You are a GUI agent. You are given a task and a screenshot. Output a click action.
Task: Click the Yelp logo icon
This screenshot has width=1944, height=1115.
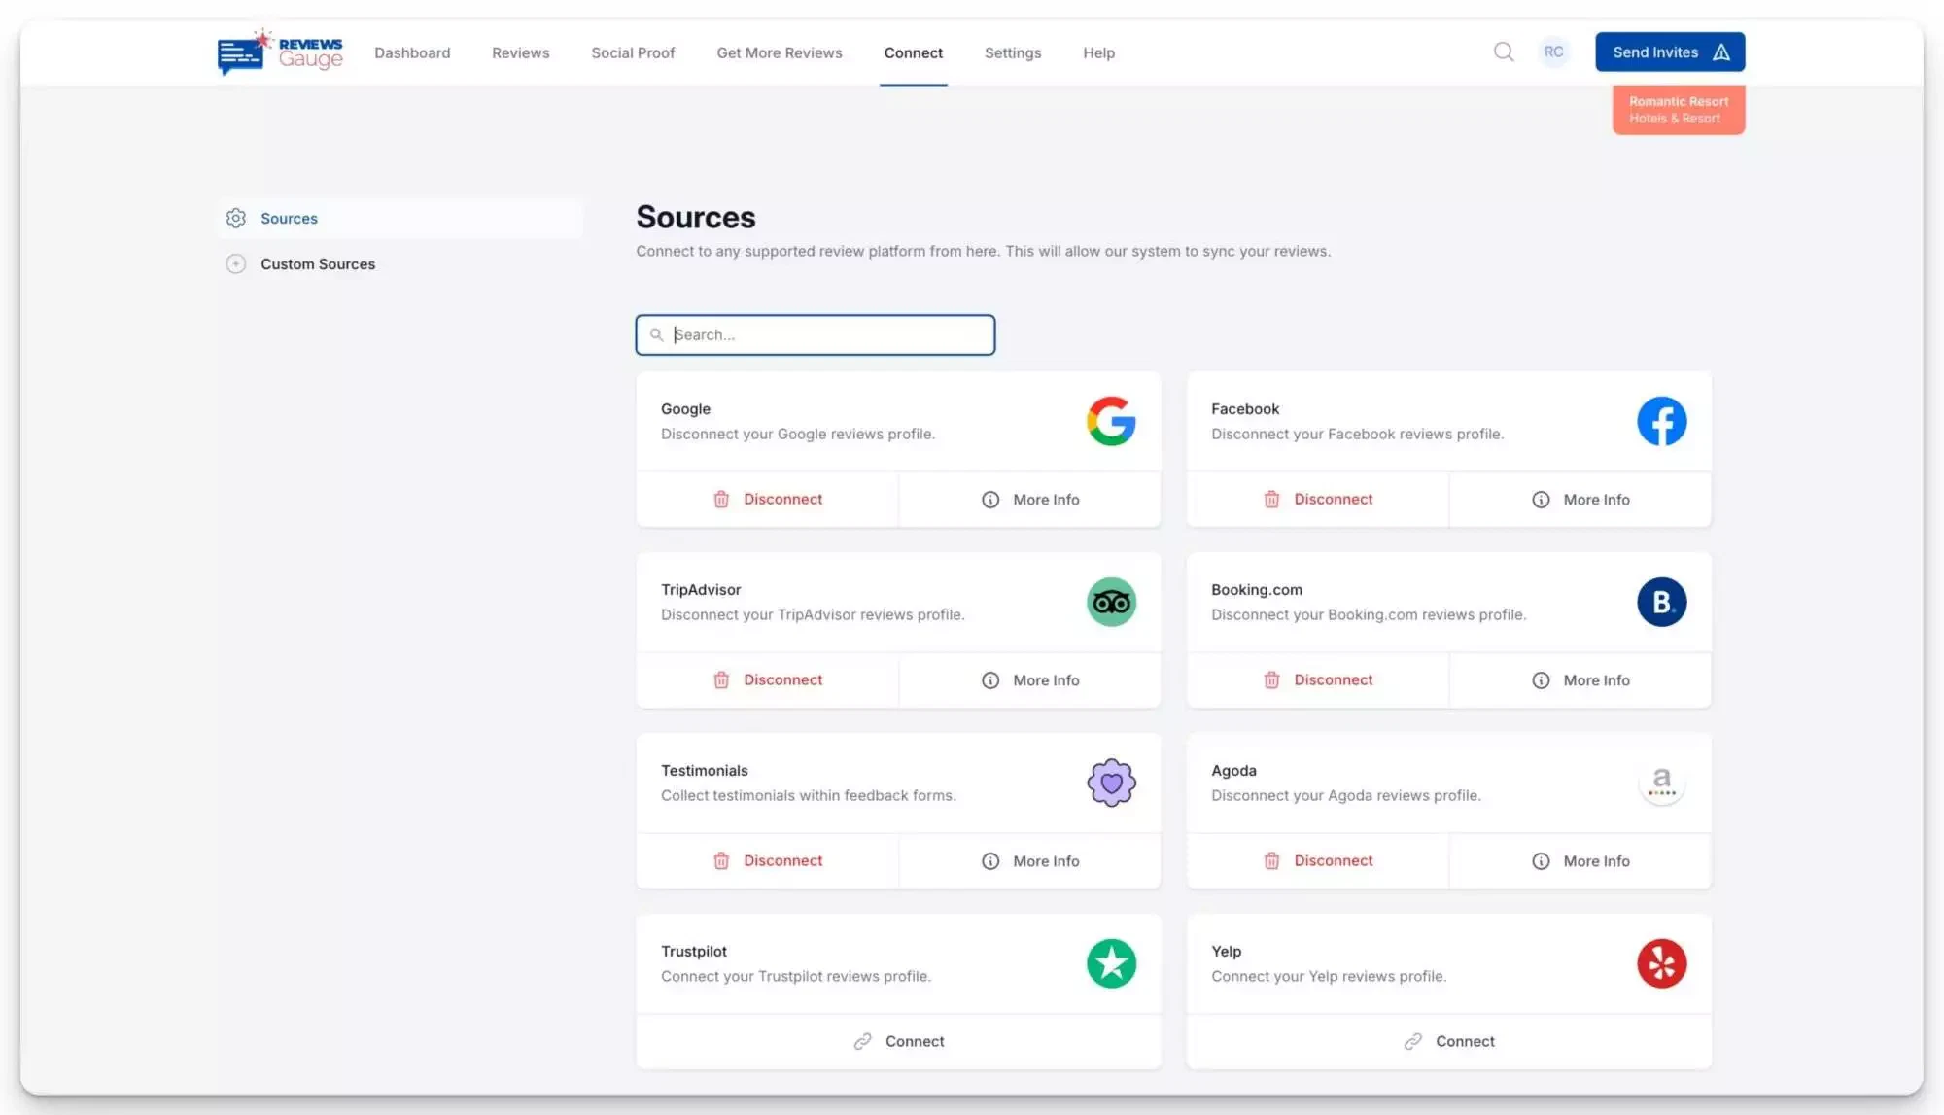point(1661,963)
